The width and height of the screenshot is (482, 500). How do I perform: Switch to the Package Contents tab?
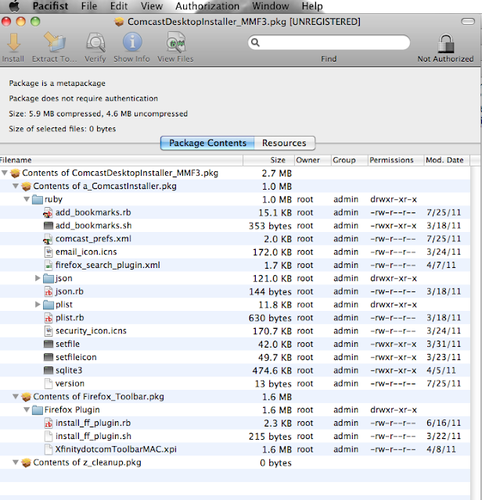click(x=207, y=143)
